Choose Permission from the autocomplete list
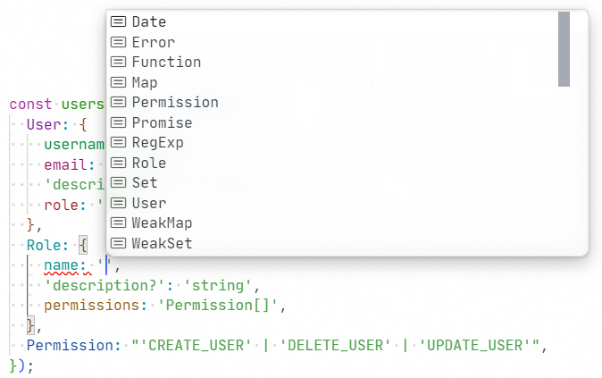The image size is (602, 378). tap(174, 102)
